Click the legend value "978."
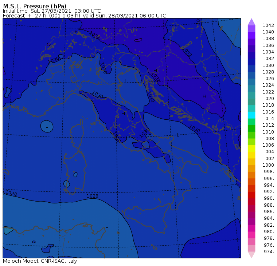This screenshot has height=266, width=277. [269, 238]
